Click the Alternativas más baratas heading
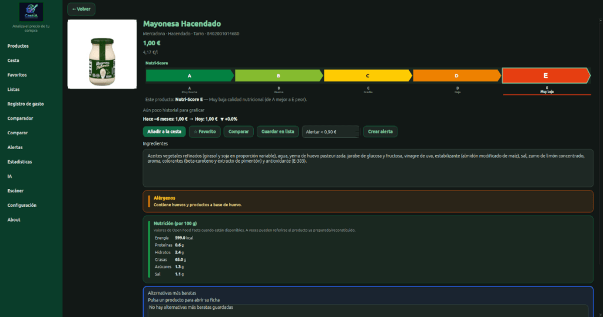 (x=172, y=293)
